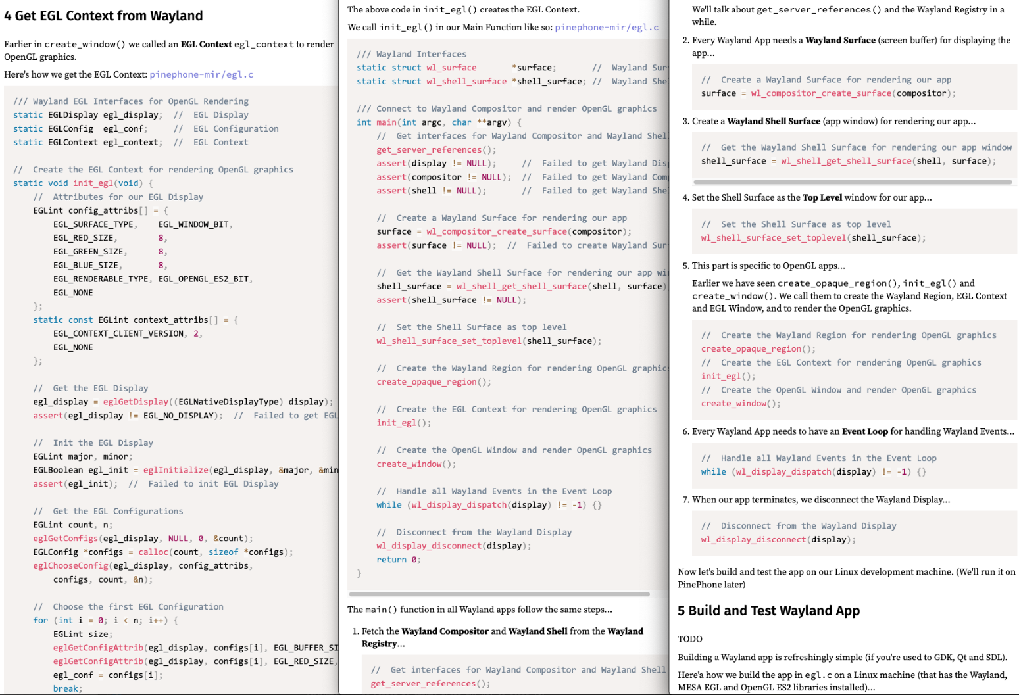Click the horizontal scrollbar below the main() code block

(x=500, y=594)
